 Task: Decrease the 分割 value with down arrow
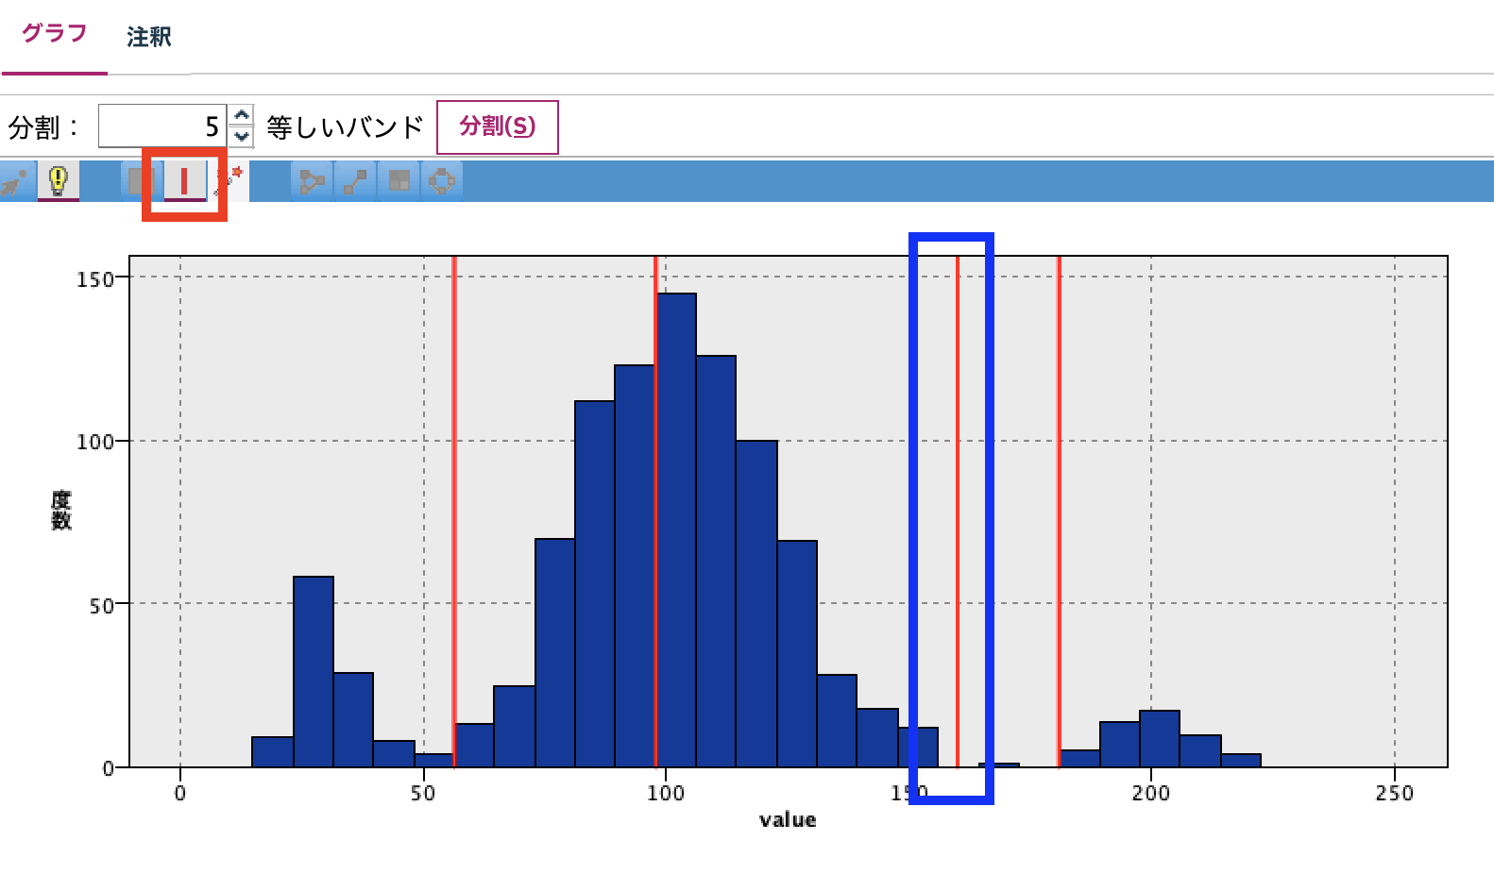tap(242, 137)
